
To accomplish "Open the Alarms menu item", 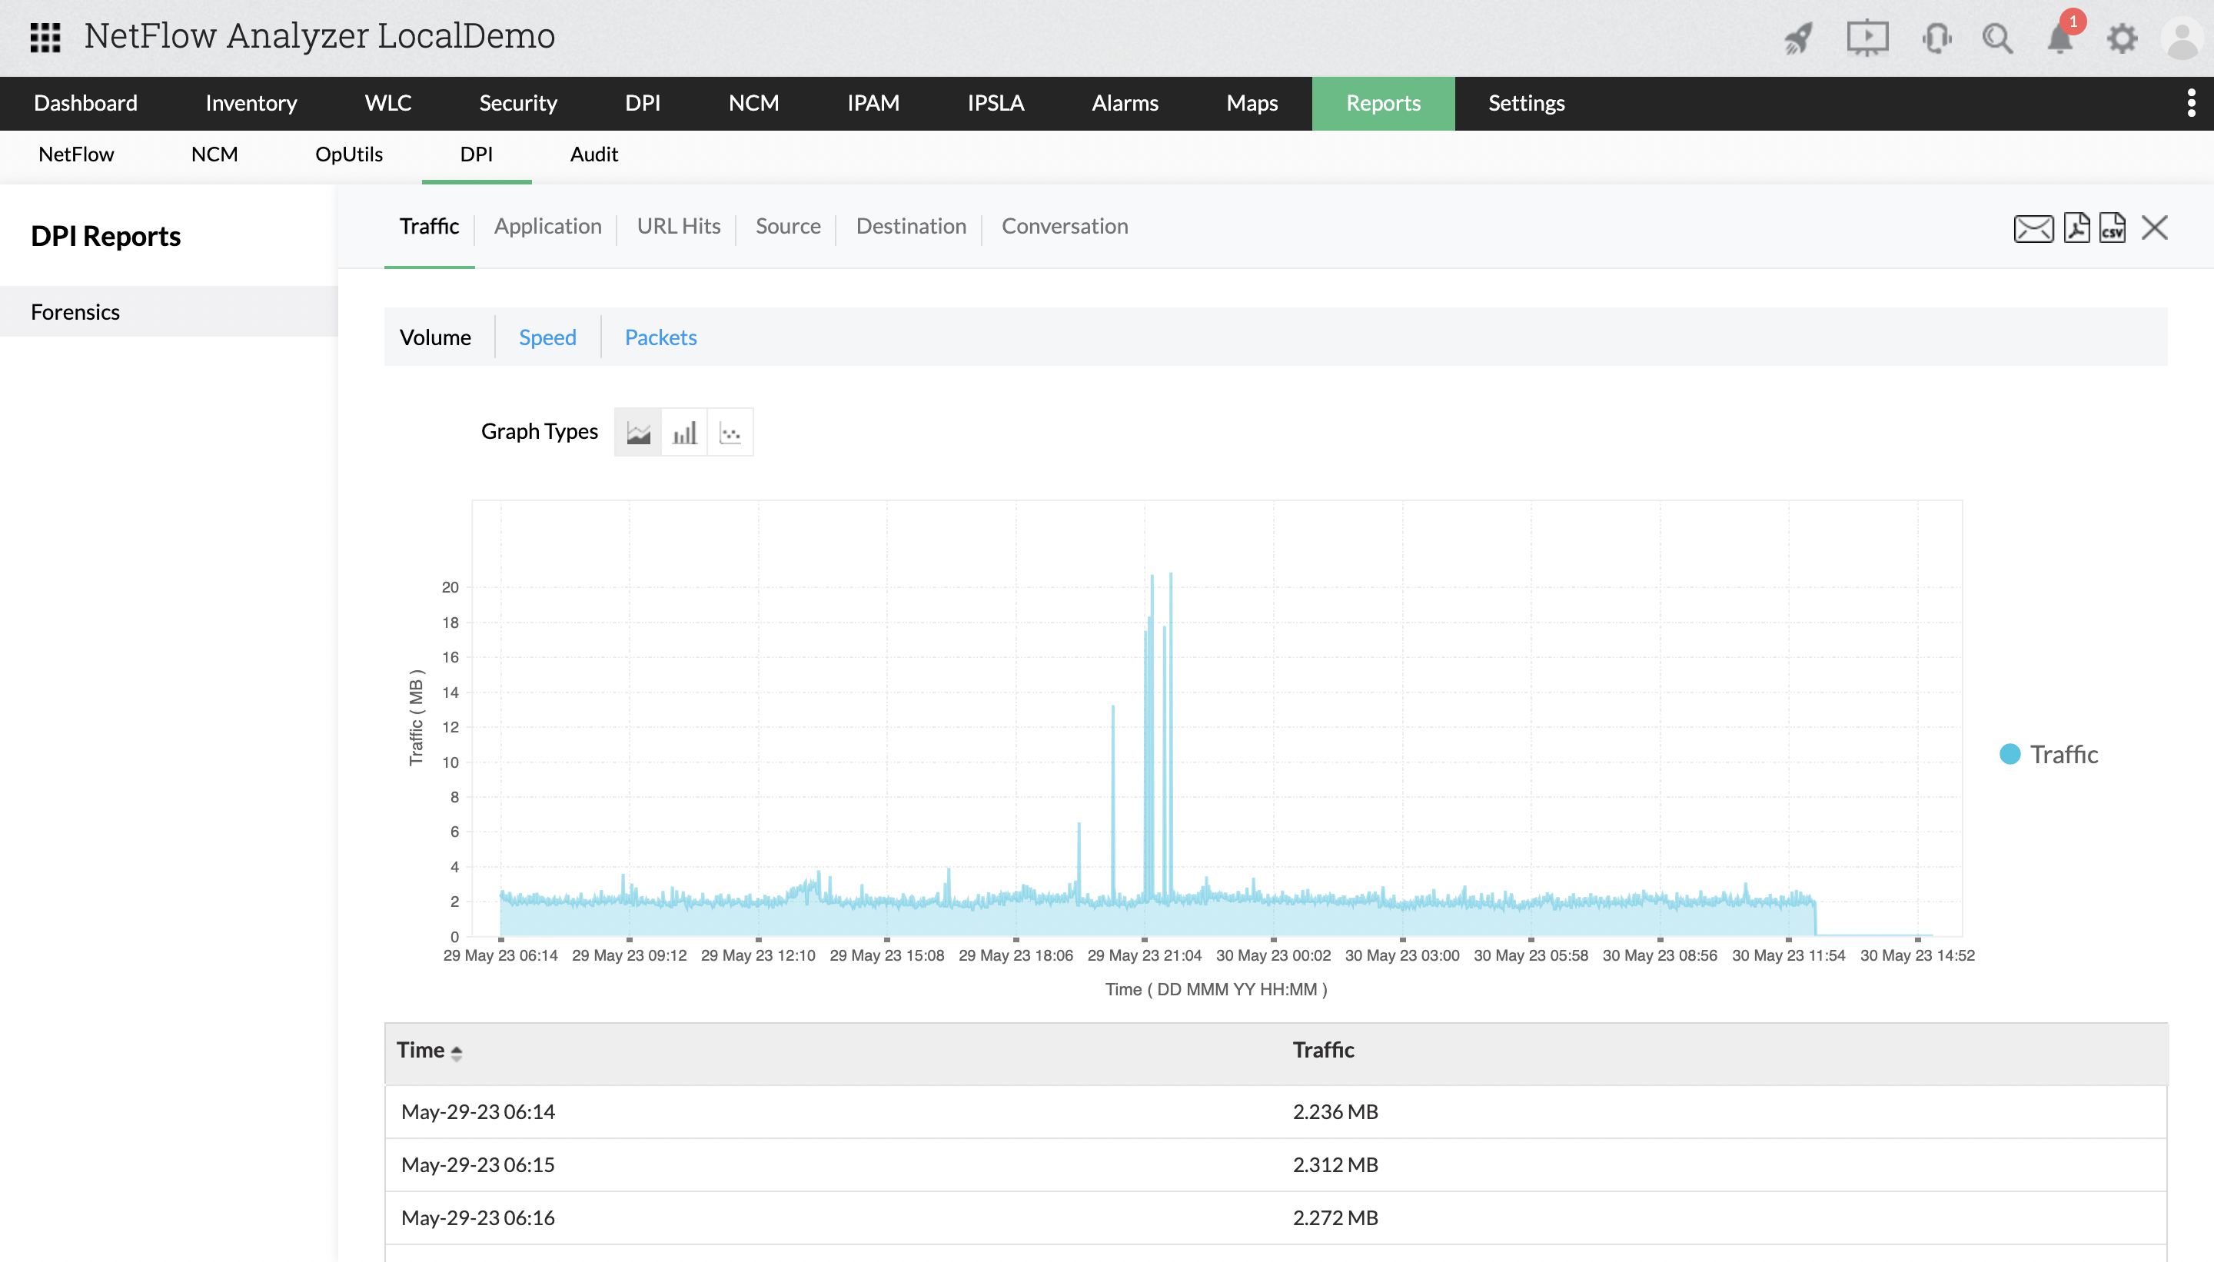I will coord(1125,103).
